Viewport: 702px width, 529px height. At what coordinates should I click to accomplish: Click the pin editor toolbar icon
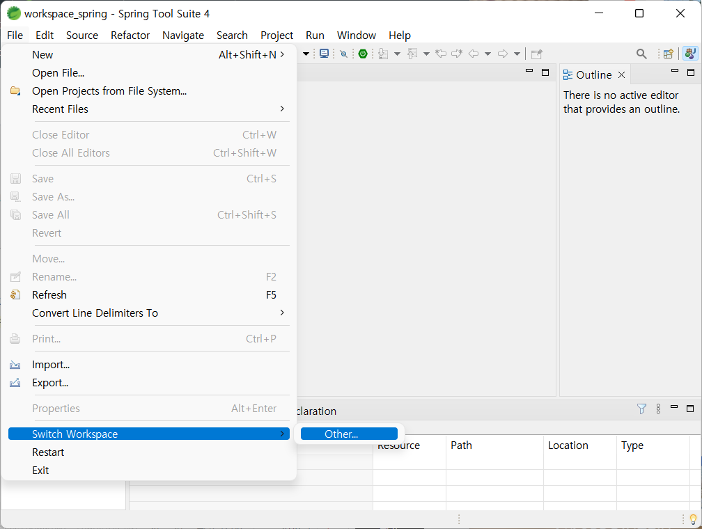pyautogui.click(x=536, y=54)
